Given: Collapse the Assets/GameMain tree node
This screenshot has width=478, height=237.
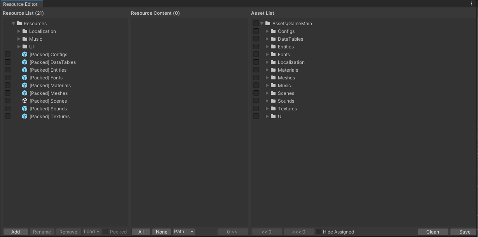Looking at the screenshot, I should (261, 23).
